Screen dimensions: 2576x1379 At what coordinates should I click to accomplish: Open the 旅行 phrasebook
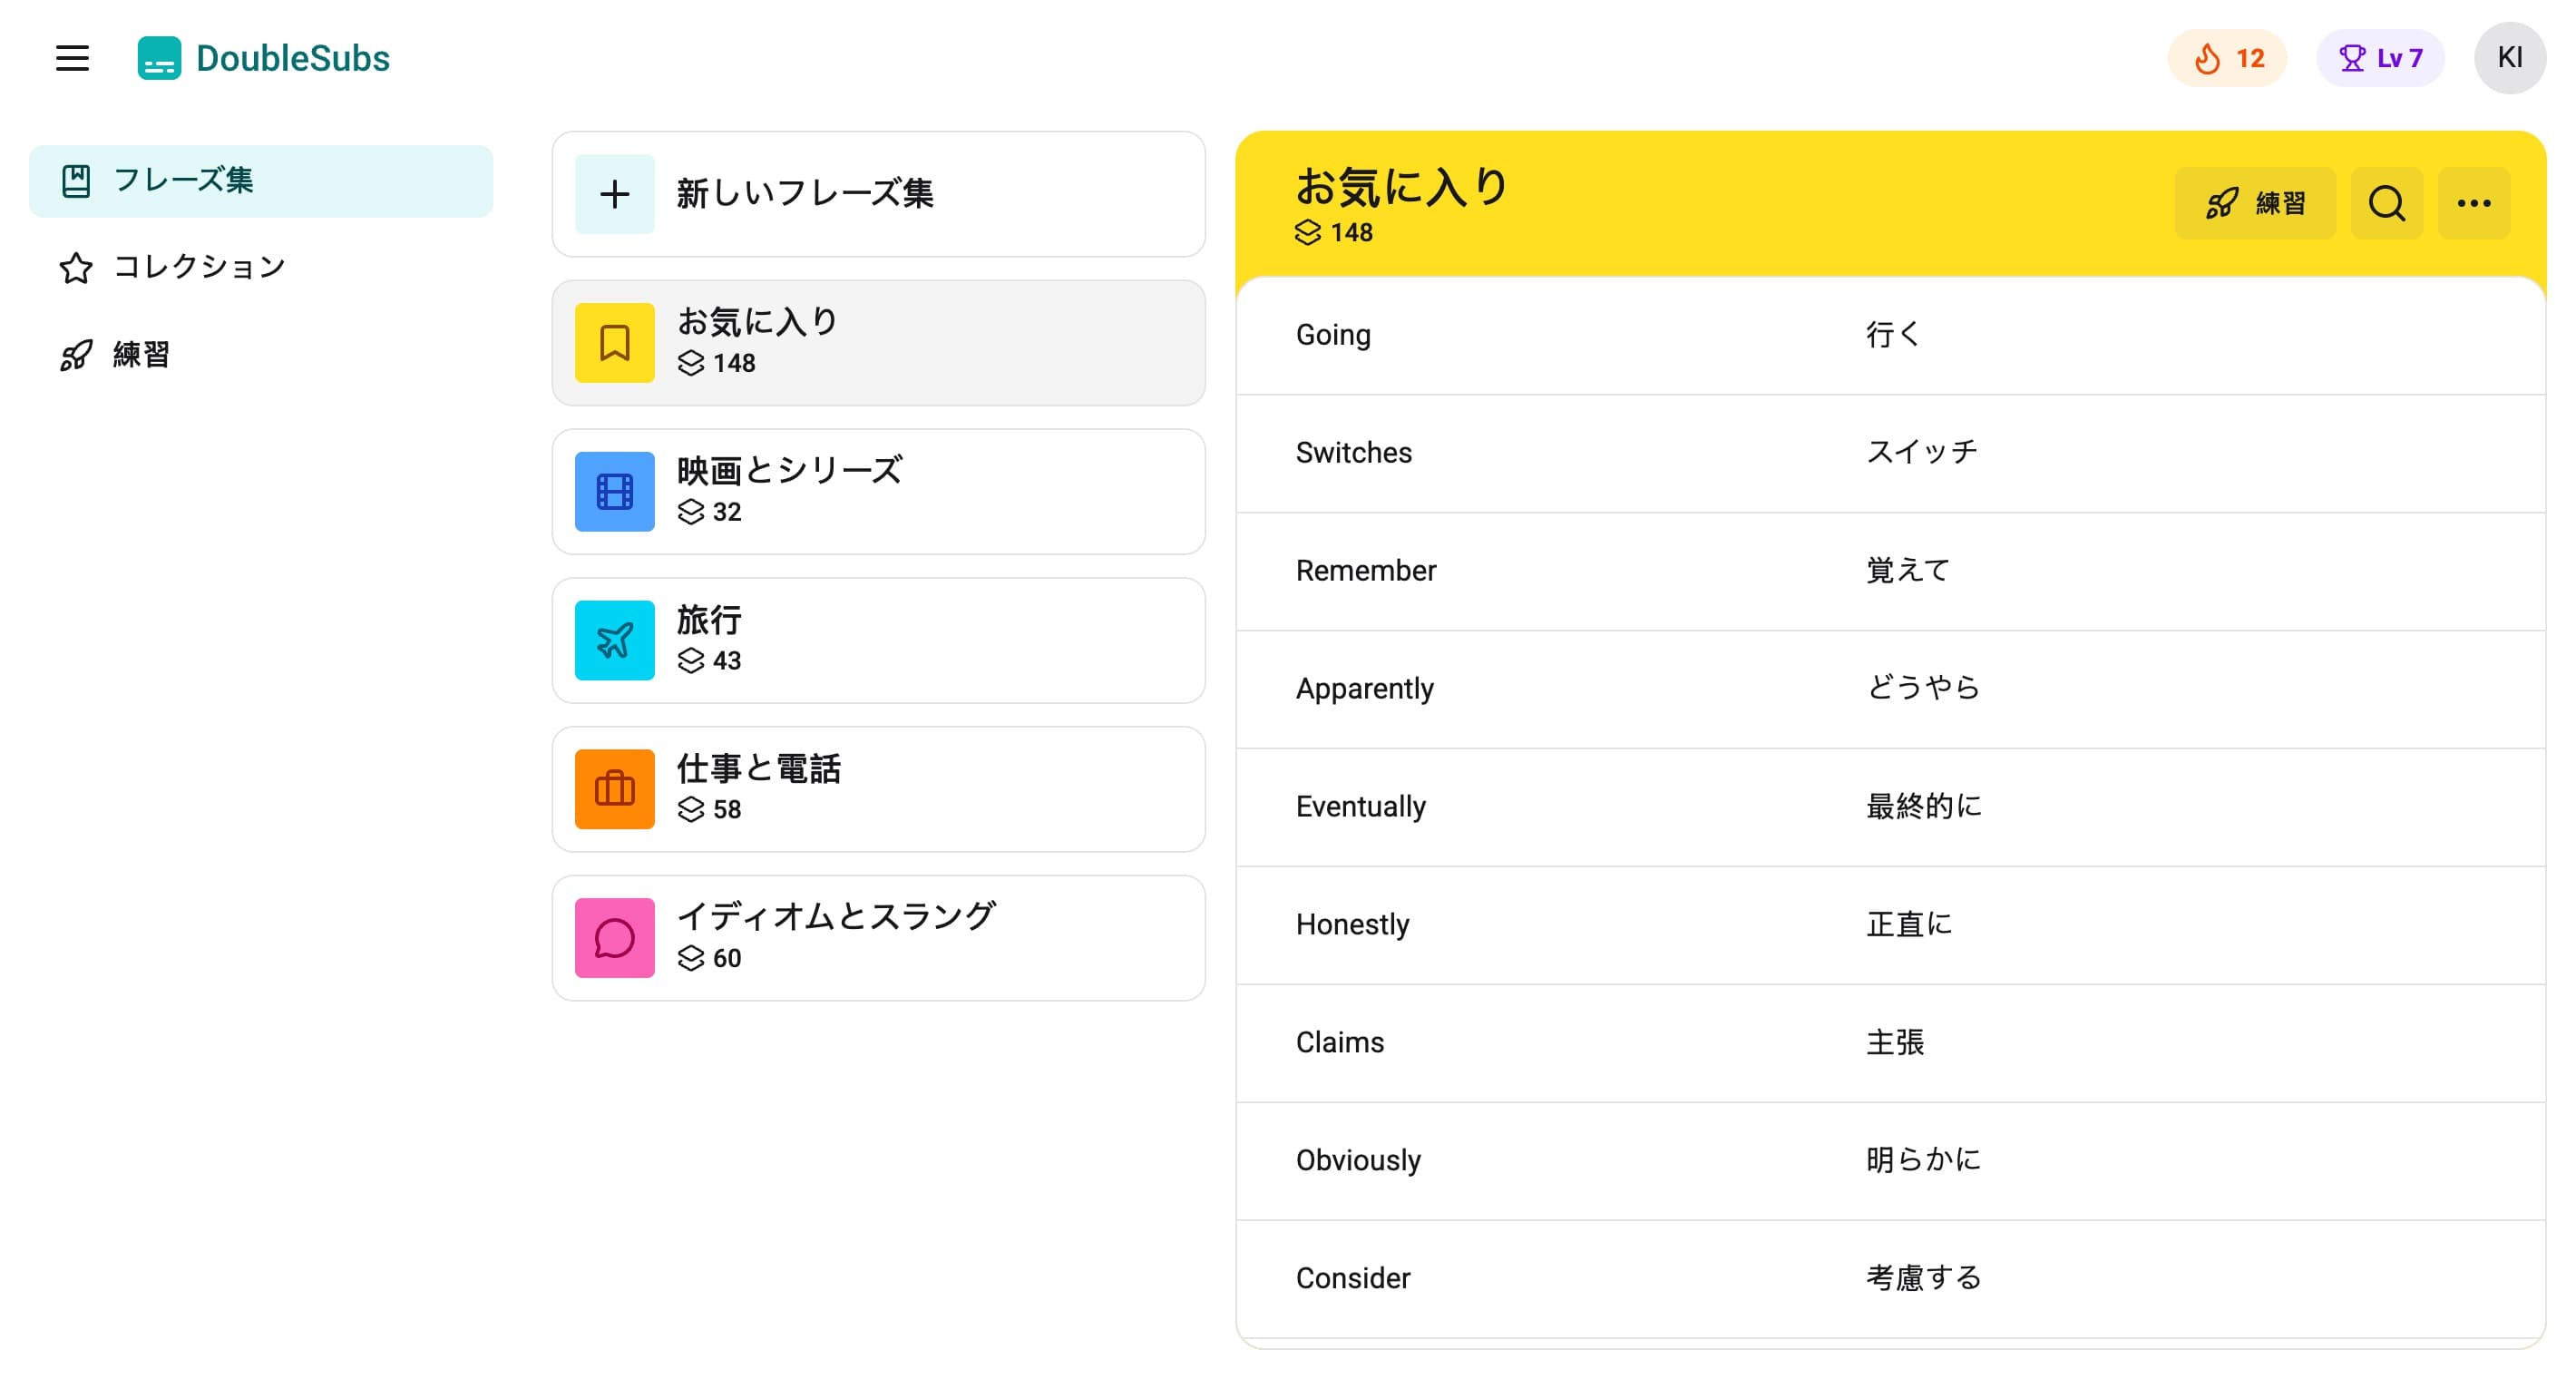pos(878,640)
